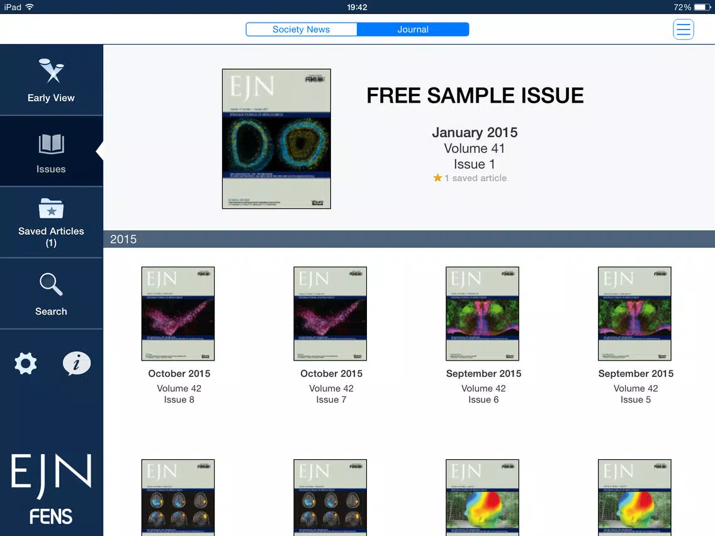
Task: Click the star next to saved article
Action: click(x=437, y=178)
